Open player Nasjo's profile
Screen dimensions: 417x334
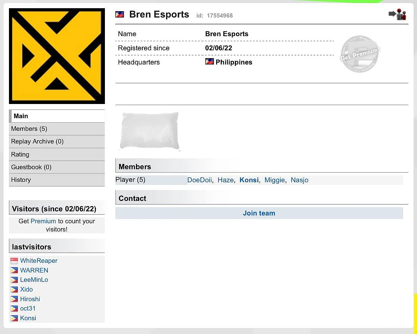tap(299, 180)
